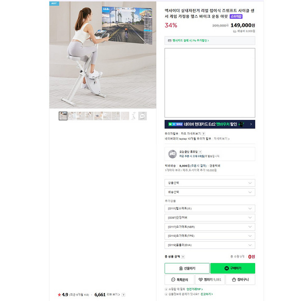
Task: Open the [G111]헬스매트(소) add-on dropdown
Action: 210,208
